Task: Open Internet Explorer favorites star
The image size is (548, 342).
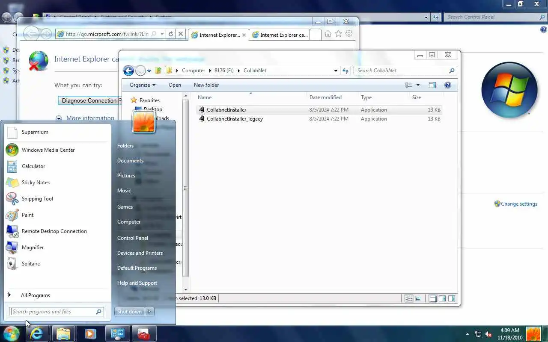Action: tap(338, 34)
